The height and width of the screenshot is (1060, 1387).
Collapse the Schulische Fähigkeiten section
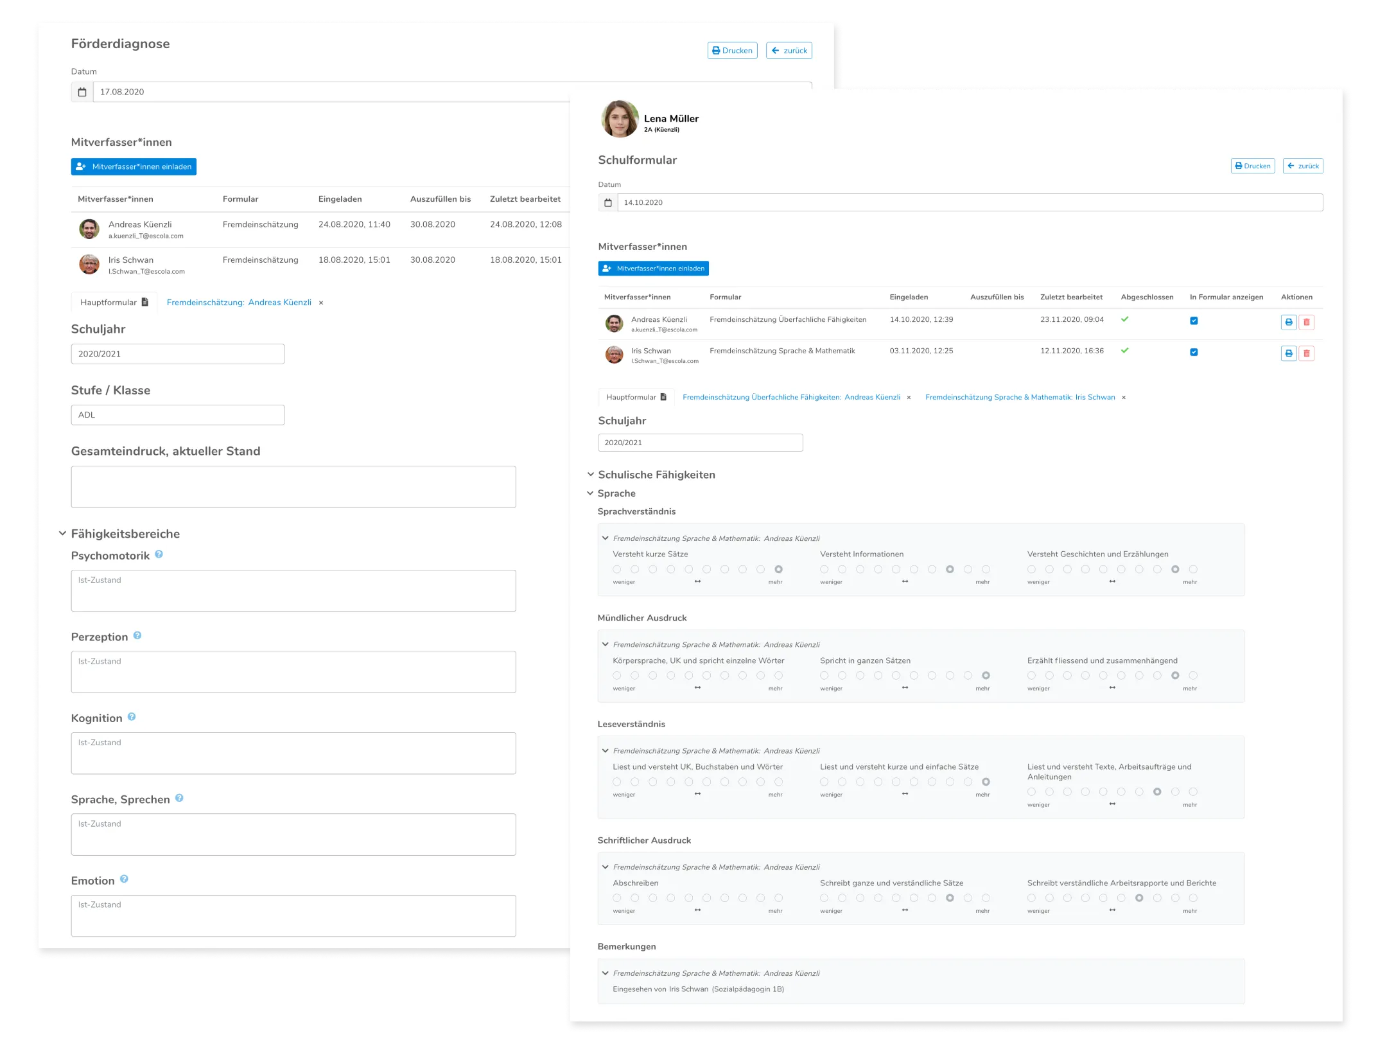coord(590,474)
